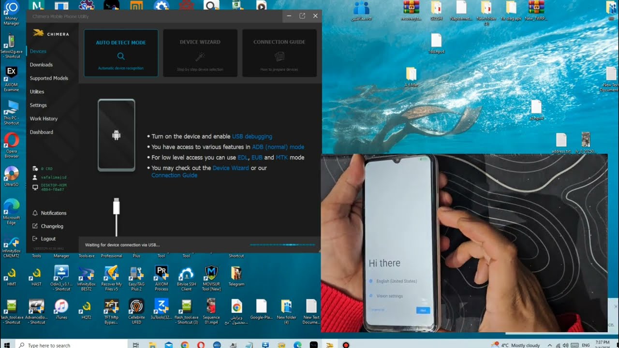Click the USB connection progress bar
Image resolution: width=619 pixels, height=348 pixels.
[283, 245]
